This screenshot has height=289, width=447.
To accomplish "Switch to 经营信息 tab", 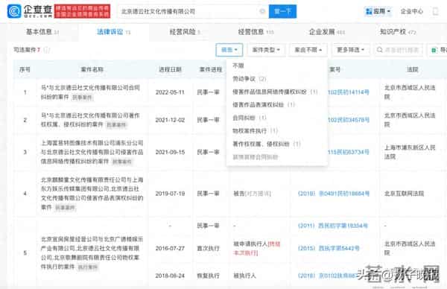I will point(256,32).
